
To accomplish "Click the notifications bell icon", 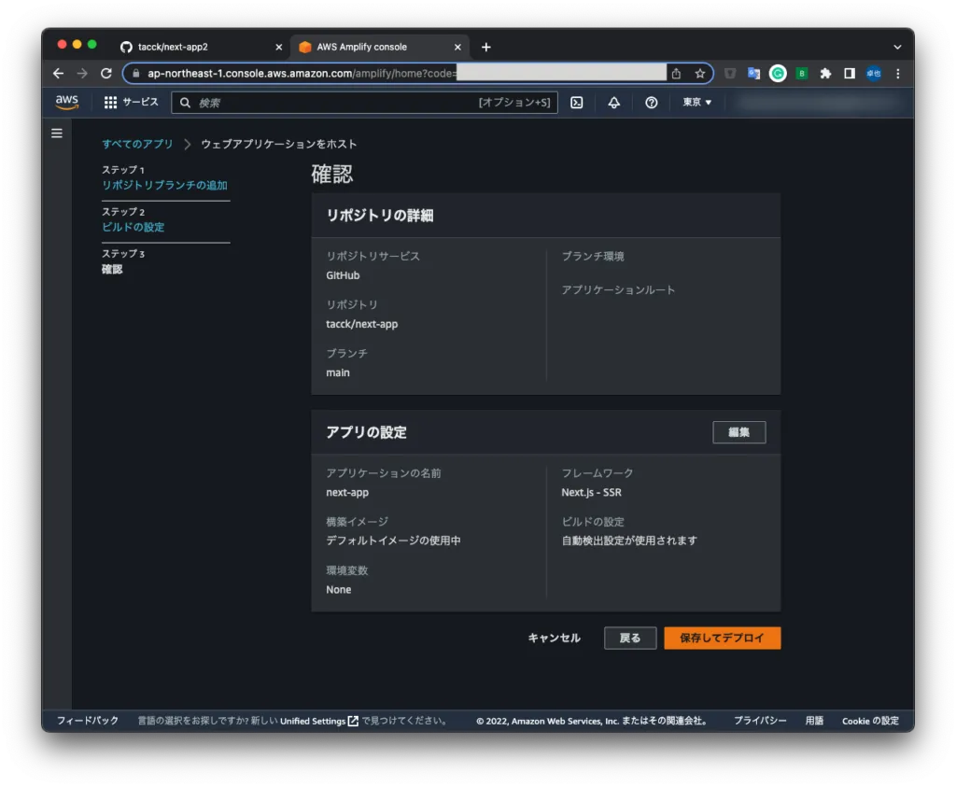I will pyautogui.click(x=613, y=103).
